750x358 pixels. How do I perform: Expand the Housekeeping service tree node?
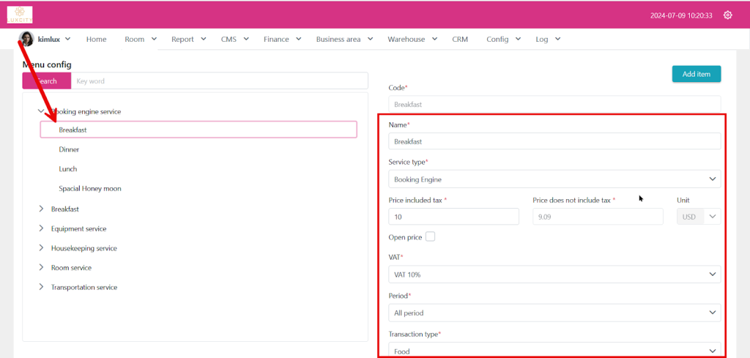click(41, 248)
